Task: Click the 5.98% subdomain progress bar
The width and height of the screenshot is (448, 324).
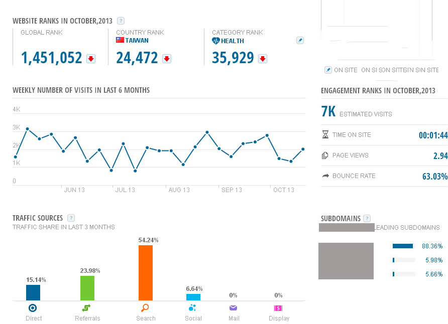Action: pos(404,260)
